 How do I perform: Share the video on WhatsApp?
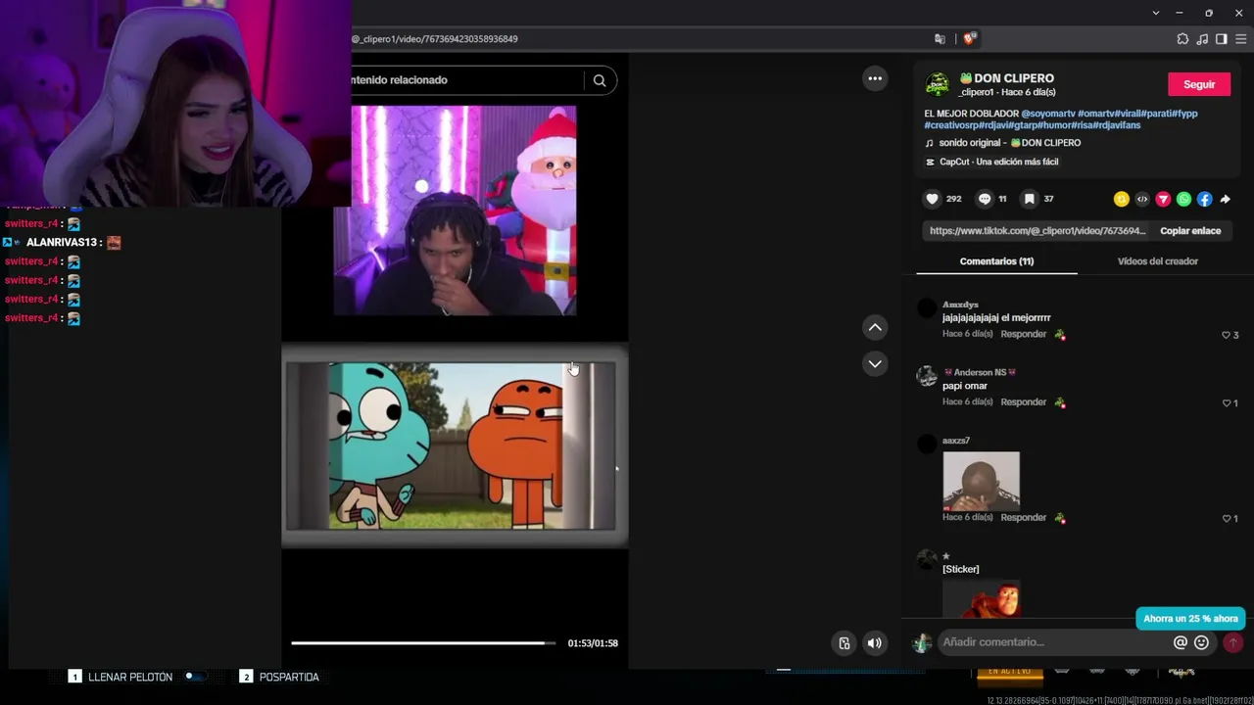[1183, 199]
